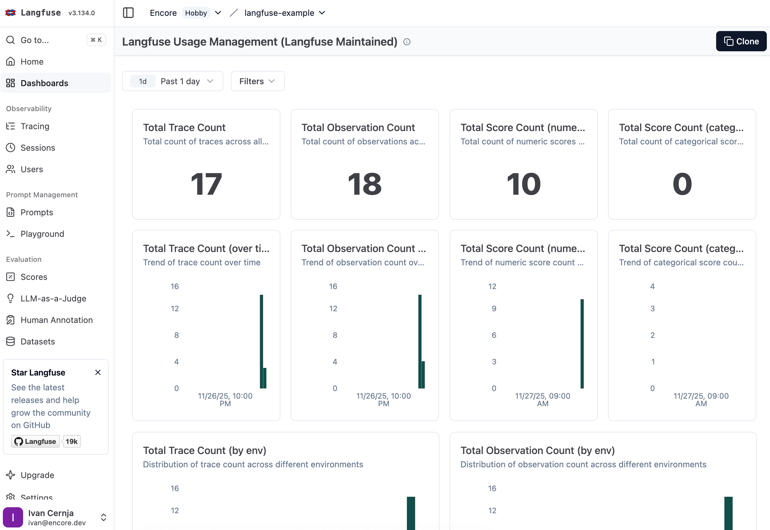
Task: Launch the Playground
Action: click(42, 234)
